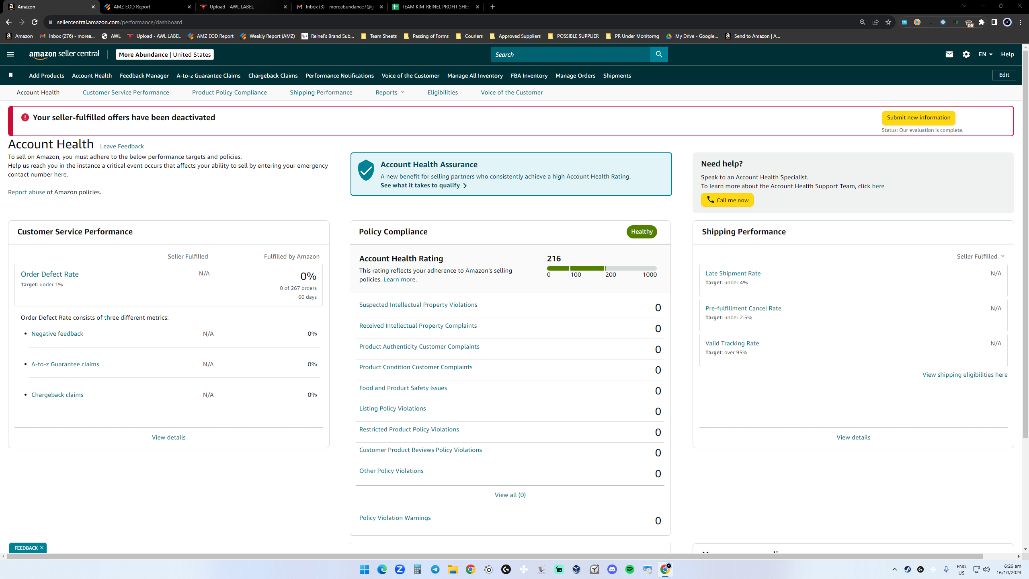Open the Shipping Performance tab
Image resolution: width=1029 pixels, height=579 pixels.
click(321, 92)
